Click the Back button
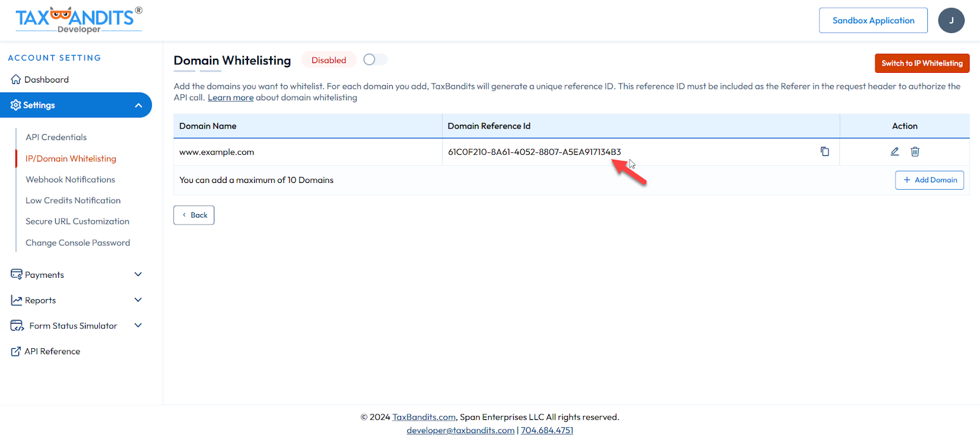 tap(194, 215)
